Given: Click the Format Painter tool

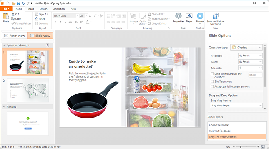Looking at the screenshot, I should [21, 23].
